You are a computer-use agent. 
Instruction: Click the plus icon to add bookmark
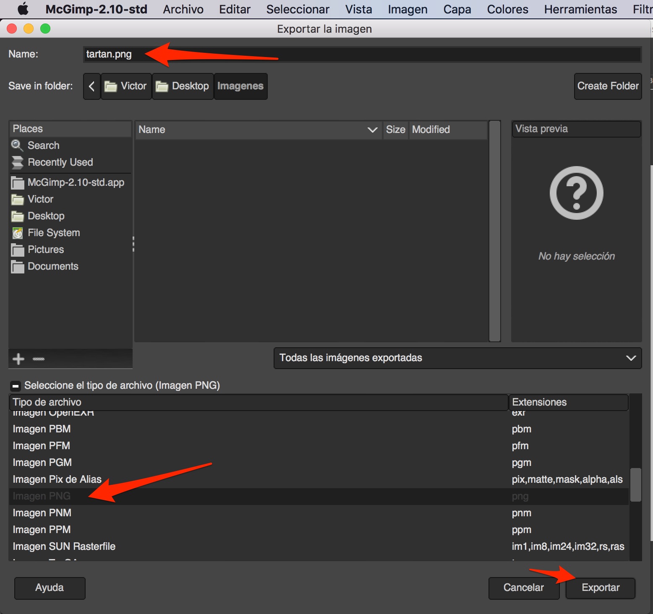pyautogui.click(x=18, y=359)
